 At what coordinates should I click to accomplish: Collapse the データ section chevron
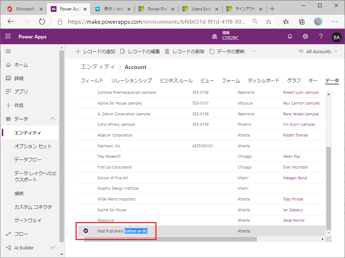coord(53,119)
